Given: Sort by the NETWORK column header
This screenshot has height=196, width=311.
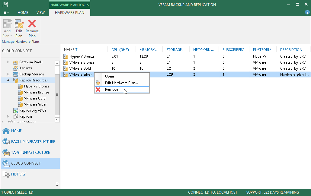Looking at the screenshot, I should (x=204, y=50).
